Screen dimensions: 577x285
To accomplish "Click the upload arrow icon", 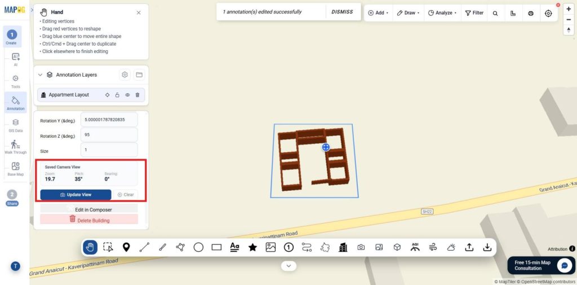I will coord(469,247).
